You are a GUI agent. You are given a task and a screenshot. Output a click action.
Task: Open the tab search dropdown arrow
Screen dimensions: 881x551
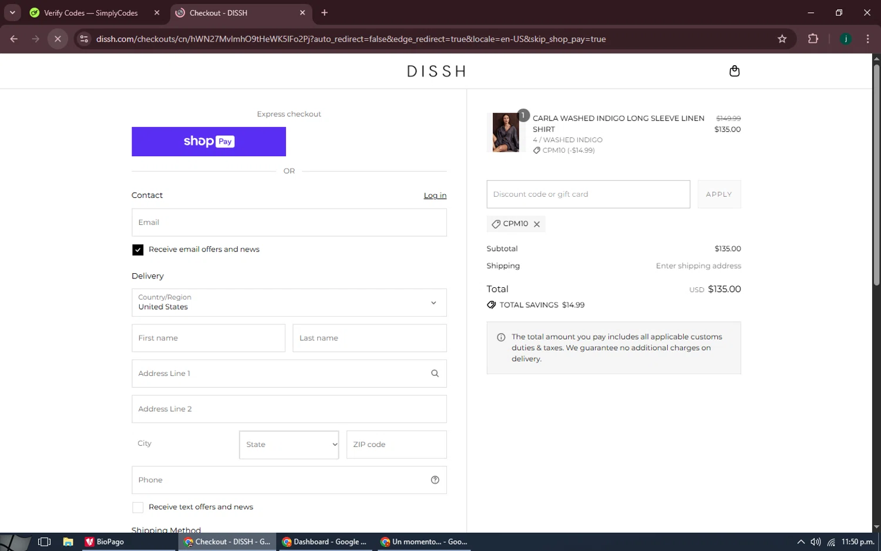(x=12, y=13)
